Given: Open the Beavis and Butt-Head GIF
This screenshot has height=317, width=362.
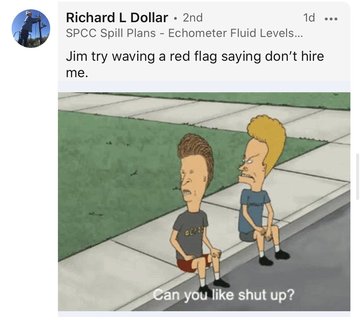Looking at the screenshot, I should (x=204, y=202).
